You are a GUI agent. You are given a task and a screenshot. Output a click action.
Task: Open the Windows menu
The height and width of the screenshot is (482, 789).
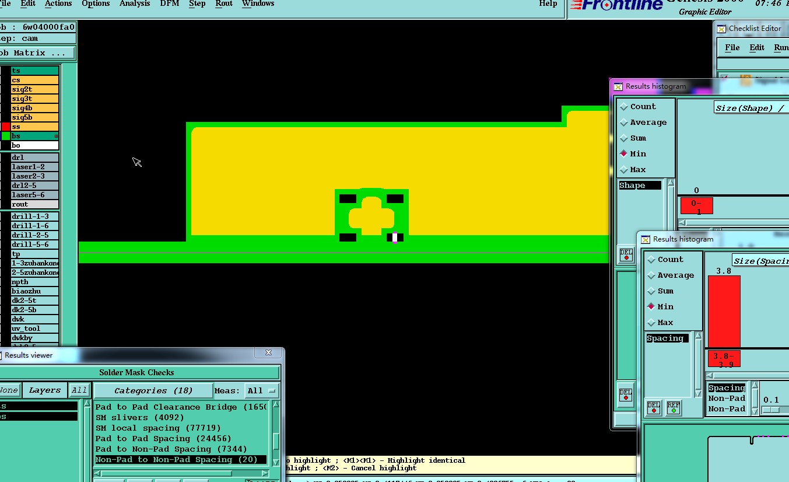(258, 4)
